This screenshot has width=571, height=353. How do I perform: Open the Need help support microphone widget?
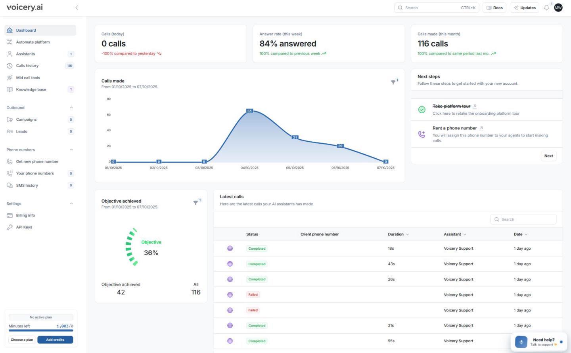pos(521,342)
